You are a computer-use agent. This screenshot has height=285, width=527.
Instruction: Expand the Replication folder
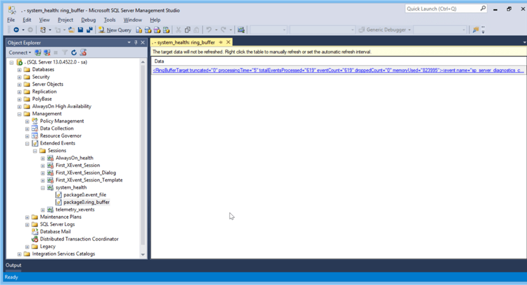click(19, 92)
